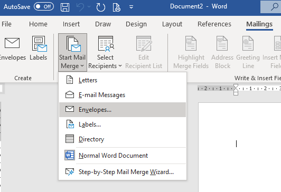This screenshot has height=192, width=281.
Task: Toggle the AutoSave switch
Action: (44, 7)
